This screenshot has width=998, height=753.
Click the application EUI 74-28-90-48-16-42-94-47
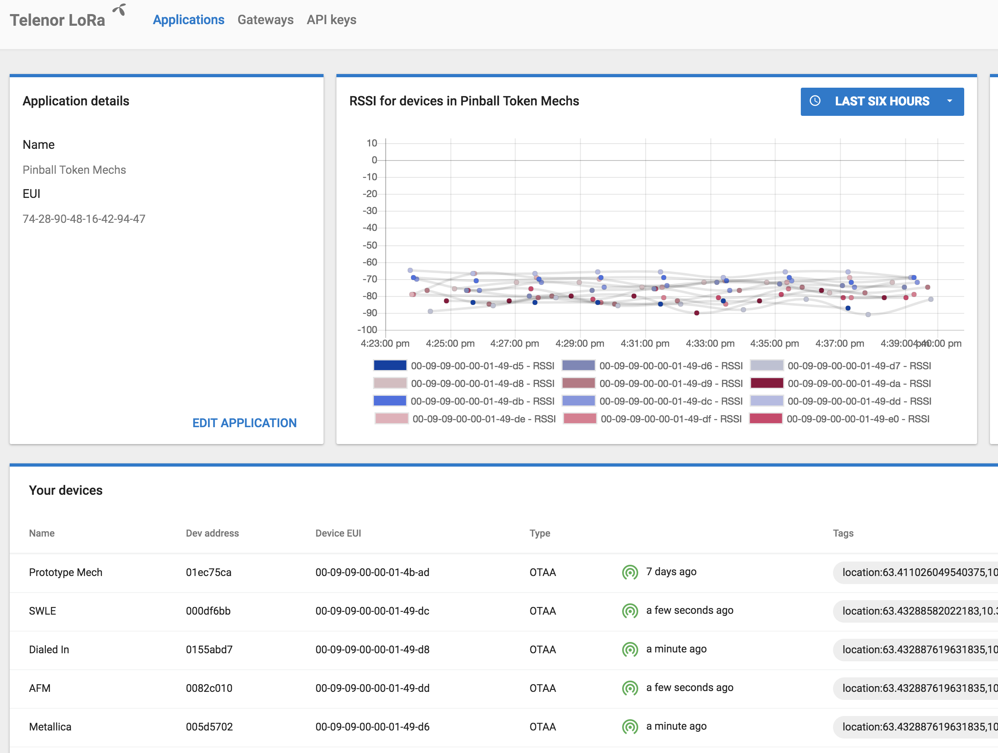[84, 219]
